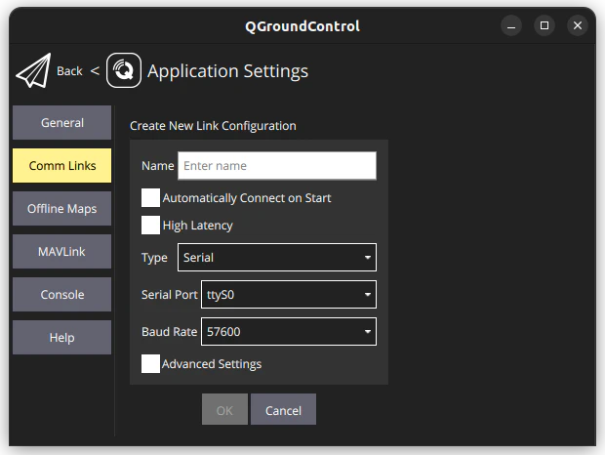
Task: Open the Console tab
Action: click(62, 295)
